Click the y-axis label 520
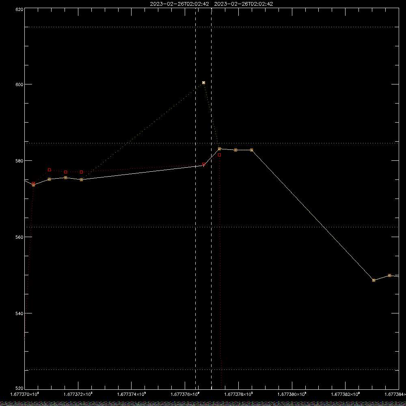406x406 pixels. pos(19,389)
